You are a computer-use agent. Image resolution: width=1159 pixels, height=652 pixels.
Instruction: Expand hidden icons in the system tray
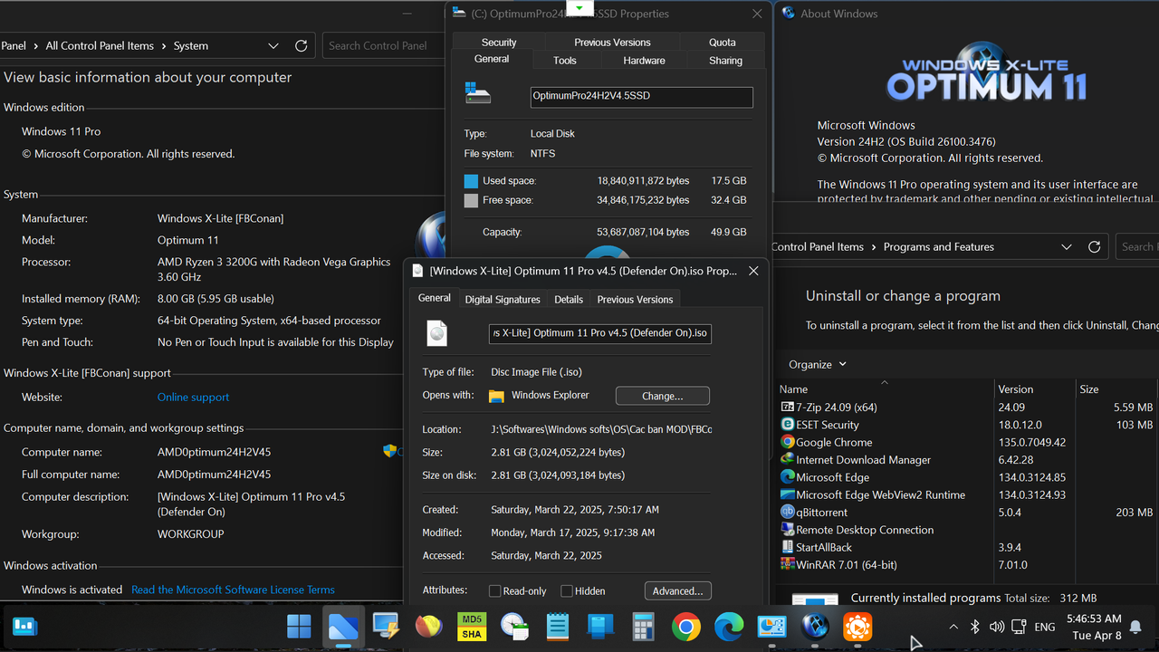953,626
